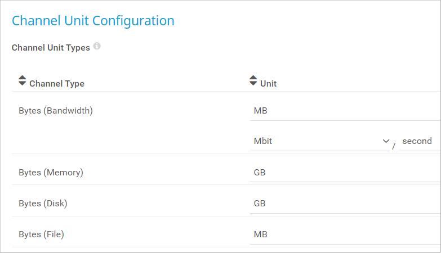This screenshot has width=441, height=253.
Task: Open the Bytes (Disk) GB unit dropdown
Action: (x=345, y=204)
